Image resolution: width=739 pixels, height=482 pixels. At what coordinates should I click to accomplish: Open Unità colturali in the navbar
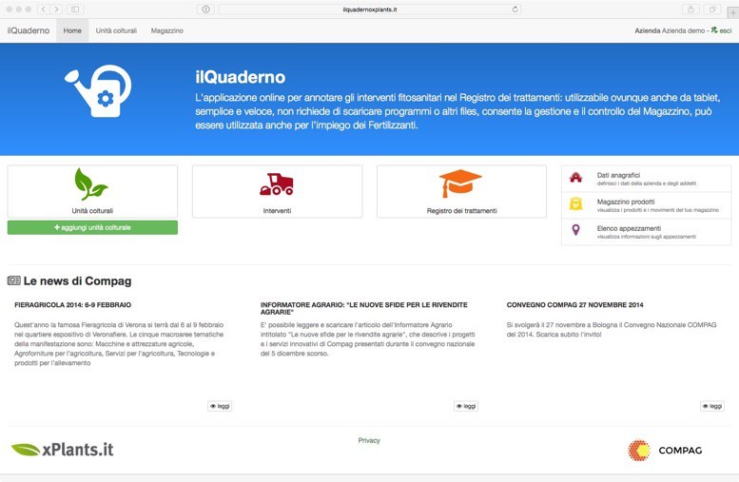click(116, 30)
